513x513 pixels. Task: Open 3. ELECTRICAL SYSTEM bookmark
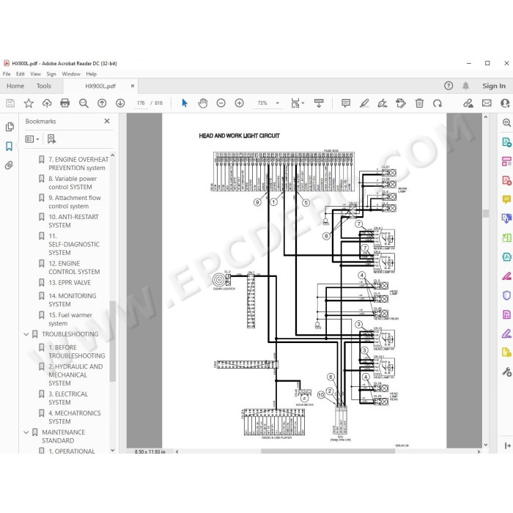[x=68, y=398]
